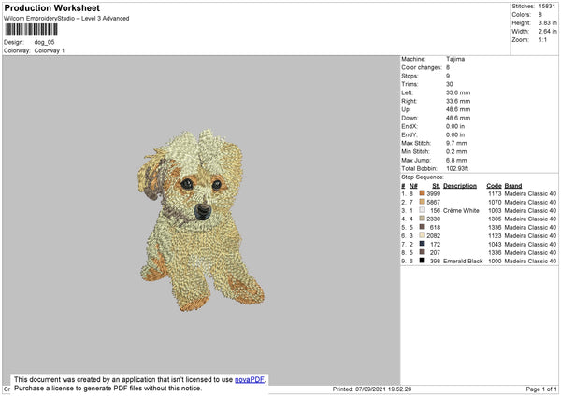Click the 'Right:' measurement label
The image size is (561, 396).
(409, 101)
